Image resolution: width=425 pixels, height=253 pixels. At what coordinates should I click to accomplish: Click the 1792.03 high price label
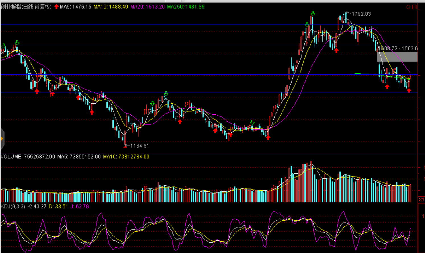point(361,14)
